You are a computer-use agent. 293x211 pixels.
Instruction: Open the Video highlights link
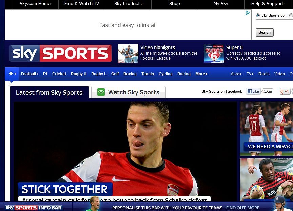pyautogui.click(x=158, y=47)
